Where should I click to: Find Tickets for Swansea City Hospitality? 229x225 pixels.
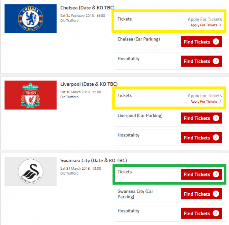point(201,214)
